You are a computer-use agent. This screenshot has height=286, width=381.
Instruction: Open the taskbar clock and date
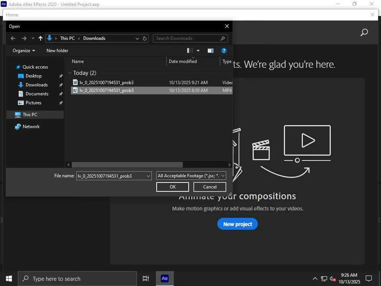[x=349, y=279]
